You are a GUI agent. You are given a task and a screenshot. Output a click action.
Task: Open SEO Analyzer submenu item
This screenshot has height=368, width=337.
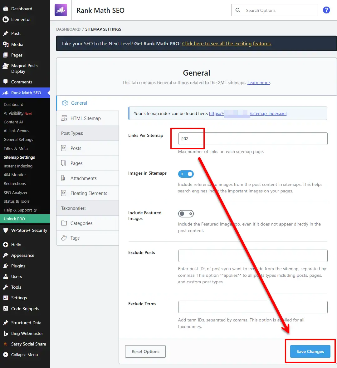(x=16, y=192)
